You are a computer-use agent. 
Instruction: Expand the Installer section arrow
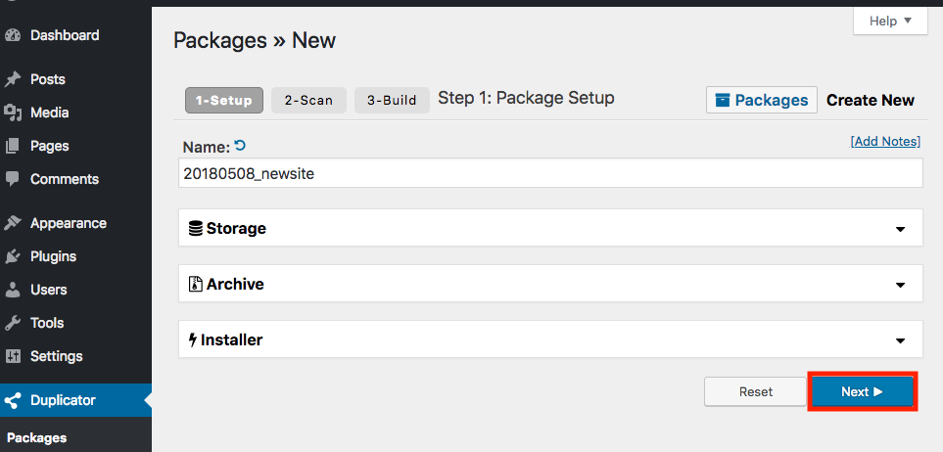pyautogui.click(x=900, y=340)
